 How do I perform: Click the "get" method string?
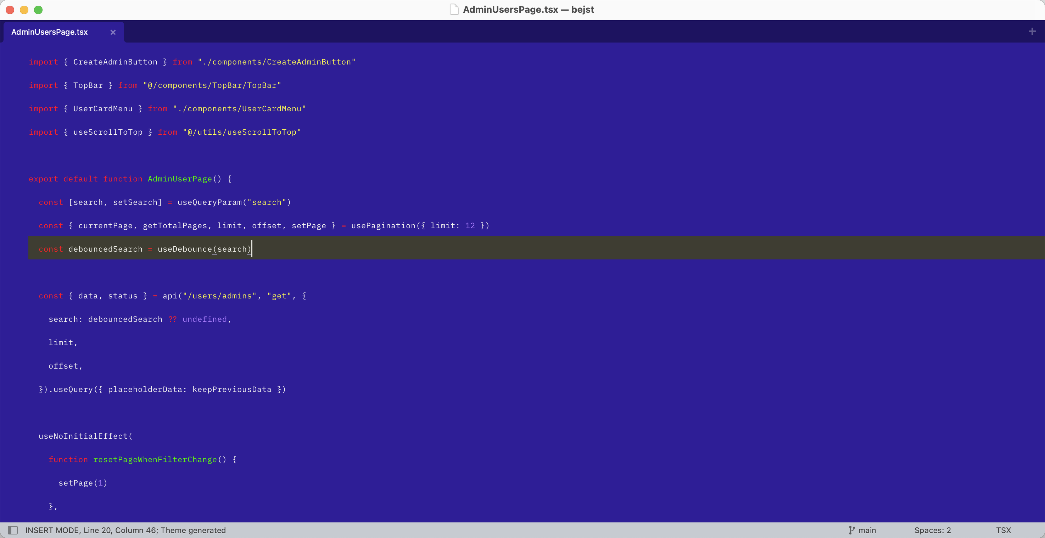point(279,296)
